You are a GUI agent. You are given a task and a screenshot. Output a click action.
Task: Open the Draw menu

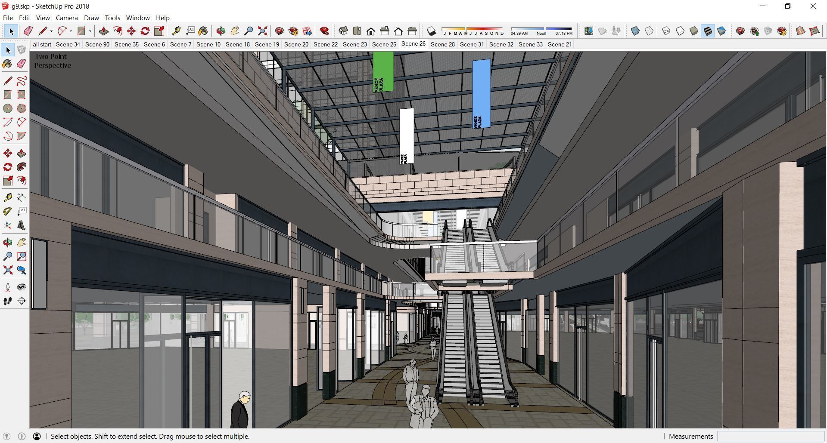tap(91, 18)
